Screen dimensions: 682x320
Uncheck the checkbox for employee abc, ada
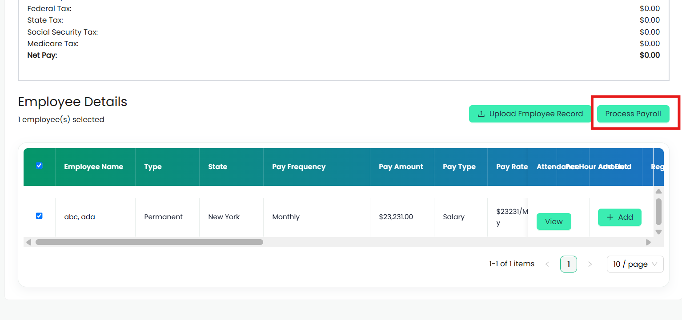click(39, 216)
